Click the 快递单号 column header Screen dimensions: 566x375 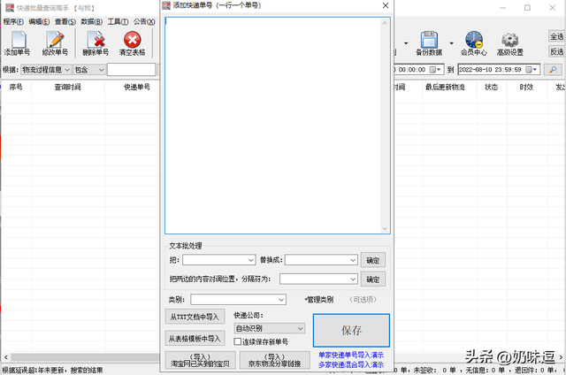click(x=136, y=87)
